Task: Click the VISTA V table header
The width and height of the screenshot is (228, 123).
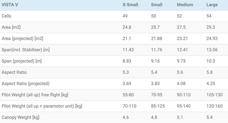Action: point(10,5)
